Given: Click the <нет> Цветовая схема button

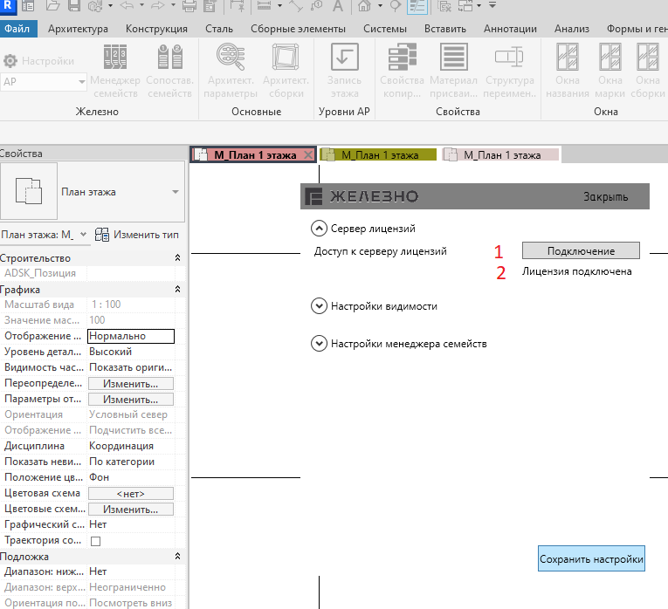Looking at the screenshot, I should click(x=130, y=493).
